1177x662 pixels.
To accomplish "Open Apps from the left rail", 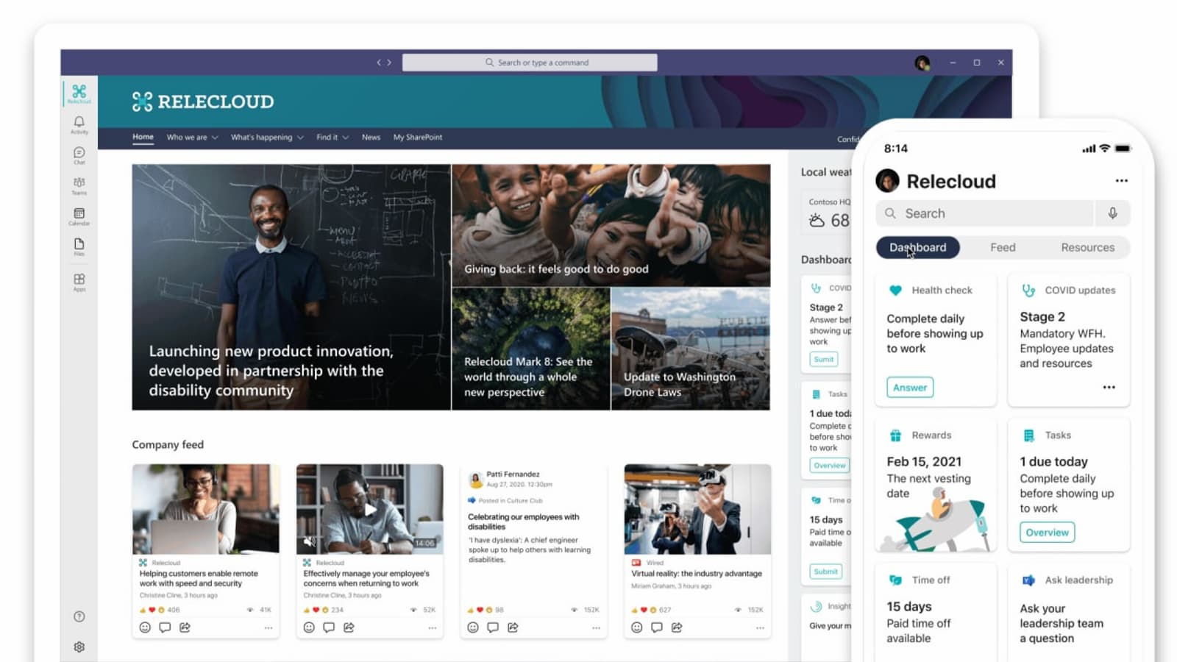I will [x=79, y=282].
